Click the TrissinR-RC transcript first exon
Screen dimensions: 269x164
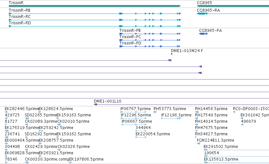point(10,20)
